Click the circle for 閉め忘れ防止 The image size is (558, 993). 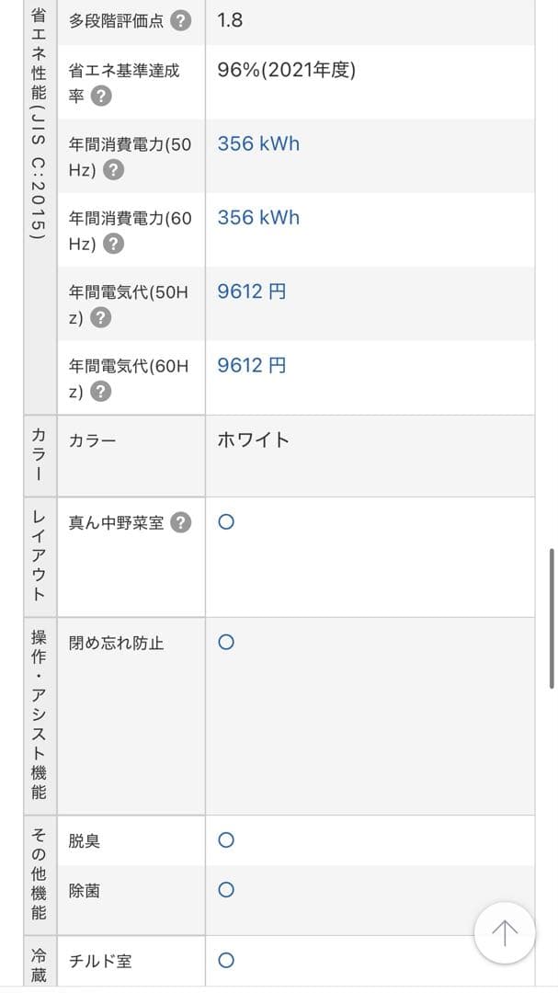[x=225, y=642]
